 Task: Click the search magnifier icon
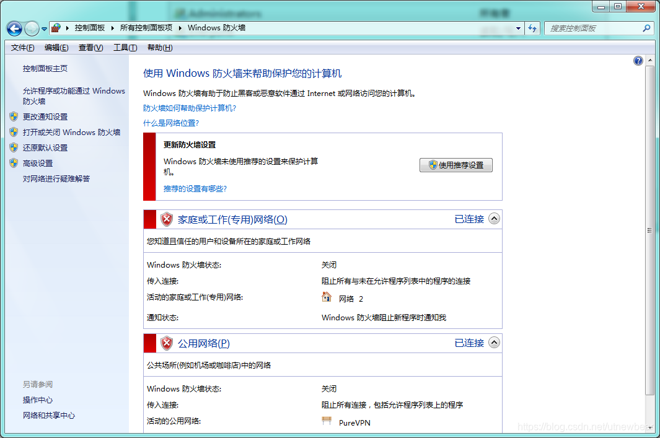pos(646,28)
